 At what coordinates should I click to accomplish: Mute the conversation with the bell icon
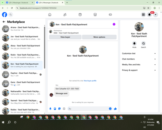tap(134, 44)
